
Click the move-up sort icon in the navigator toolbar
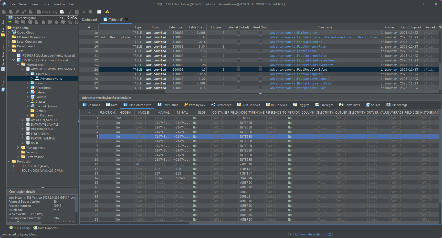pyautogui.click(x=70, y=22)
